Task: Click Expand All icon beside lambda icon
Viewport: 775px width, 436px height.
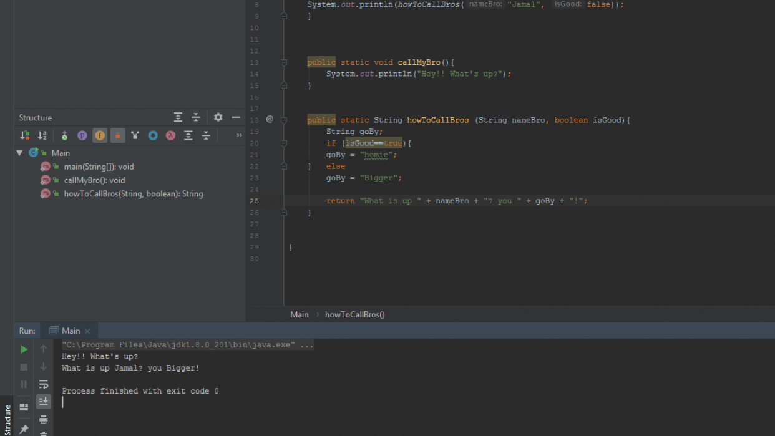Action: 188,135
